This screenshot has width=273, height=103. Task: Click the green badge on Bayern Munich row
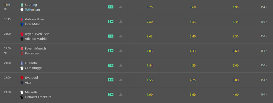coord(111,51)
